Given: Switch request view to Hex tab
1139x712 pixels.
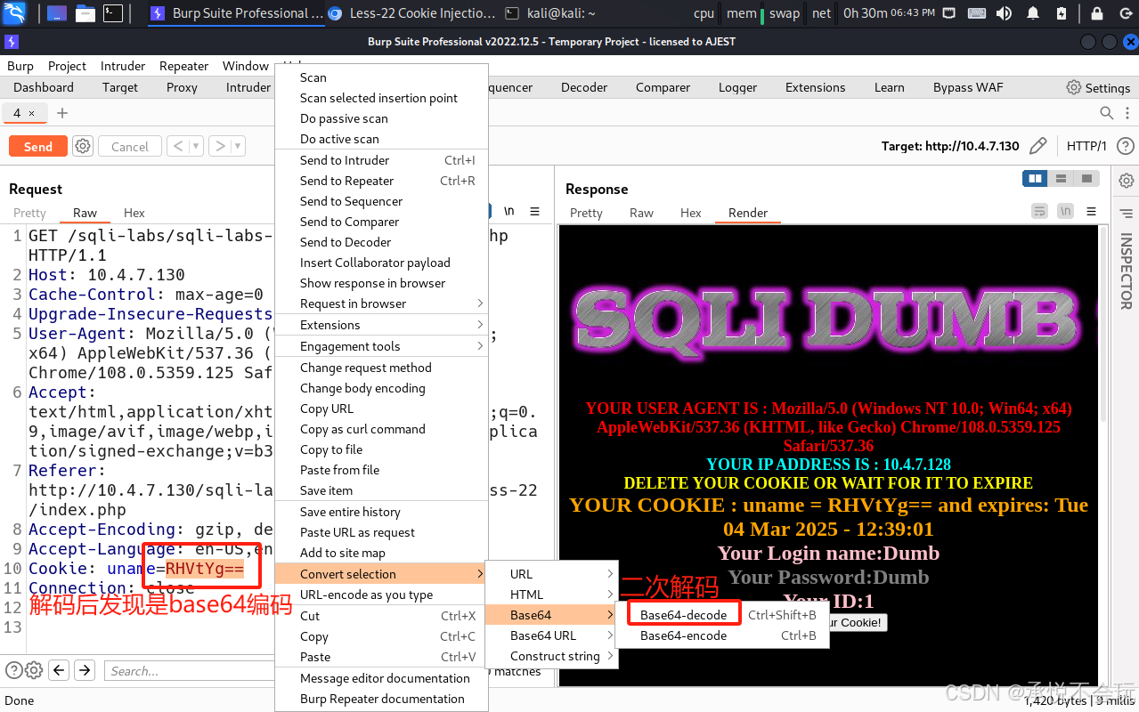Looking at the screenshot, I should 134,213.
